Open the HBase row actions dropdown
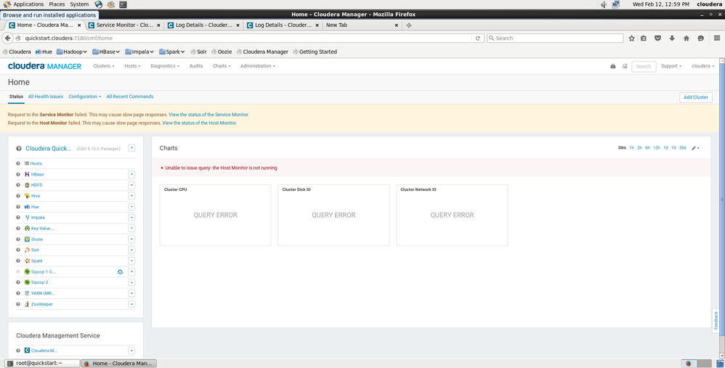 (131, 174)
